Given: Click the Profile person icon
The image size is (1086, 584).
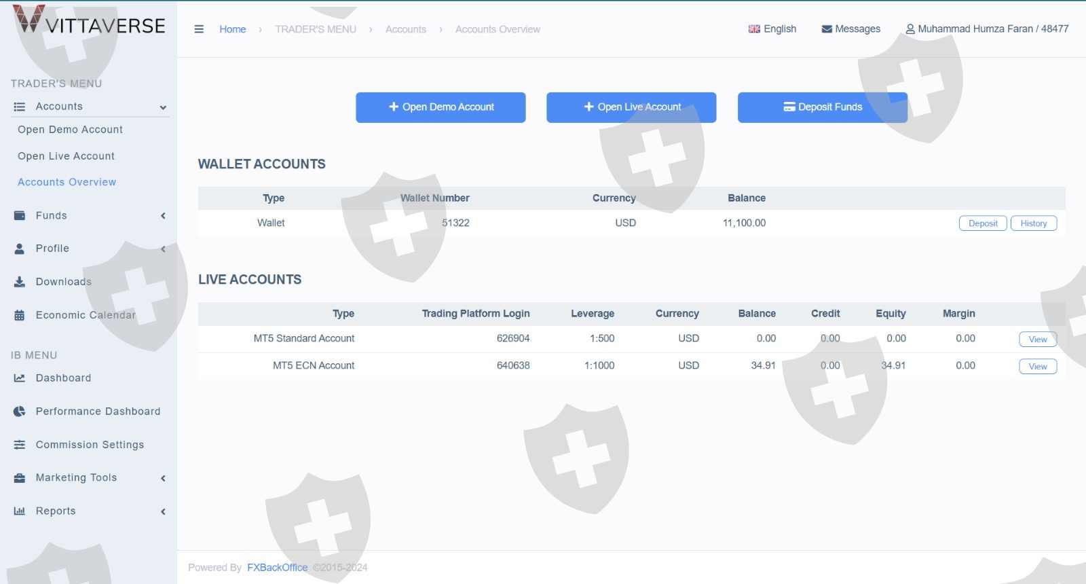Looking at the screenshot, I should [x=20, y=249].
